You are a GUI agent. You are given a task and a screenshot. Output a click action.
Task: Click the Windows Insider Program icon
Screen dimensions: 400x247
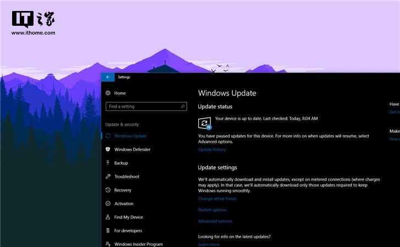tap(108, 244)
